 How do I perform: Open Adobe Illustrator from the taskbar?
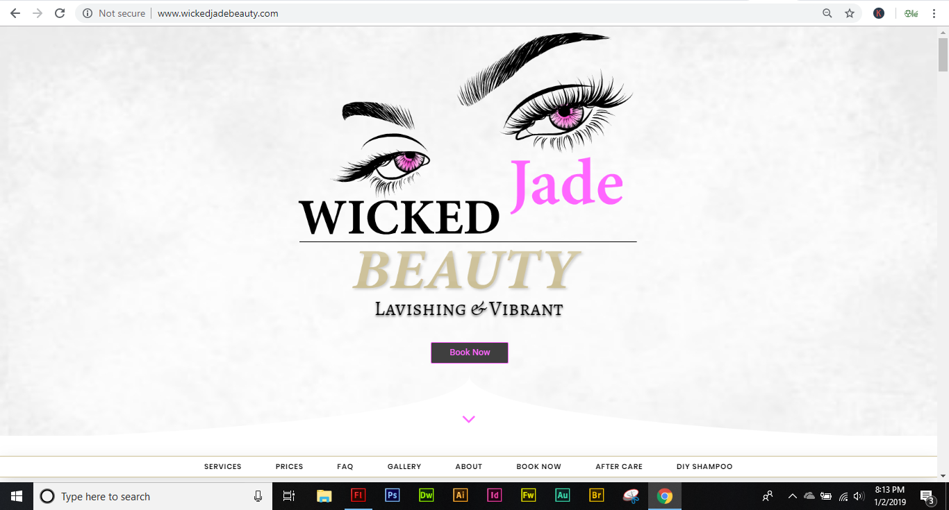pyautogui.click(x=460, y=495)
